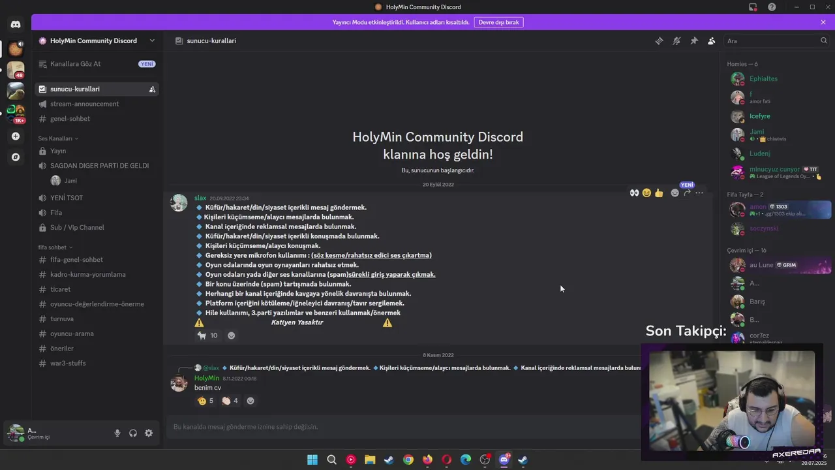Open the Threads icon in channel header

click(x=659, y=40)
